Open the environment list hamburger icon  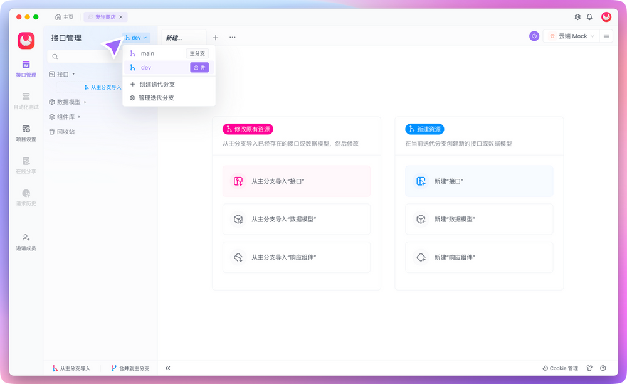[x=606, y=36]
